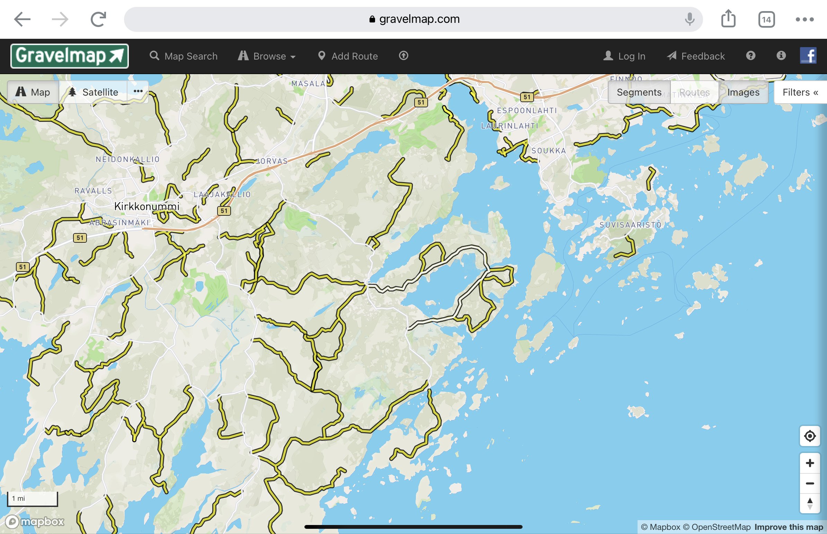
Task: Click the info circle icon
Action: click(781, 56)
